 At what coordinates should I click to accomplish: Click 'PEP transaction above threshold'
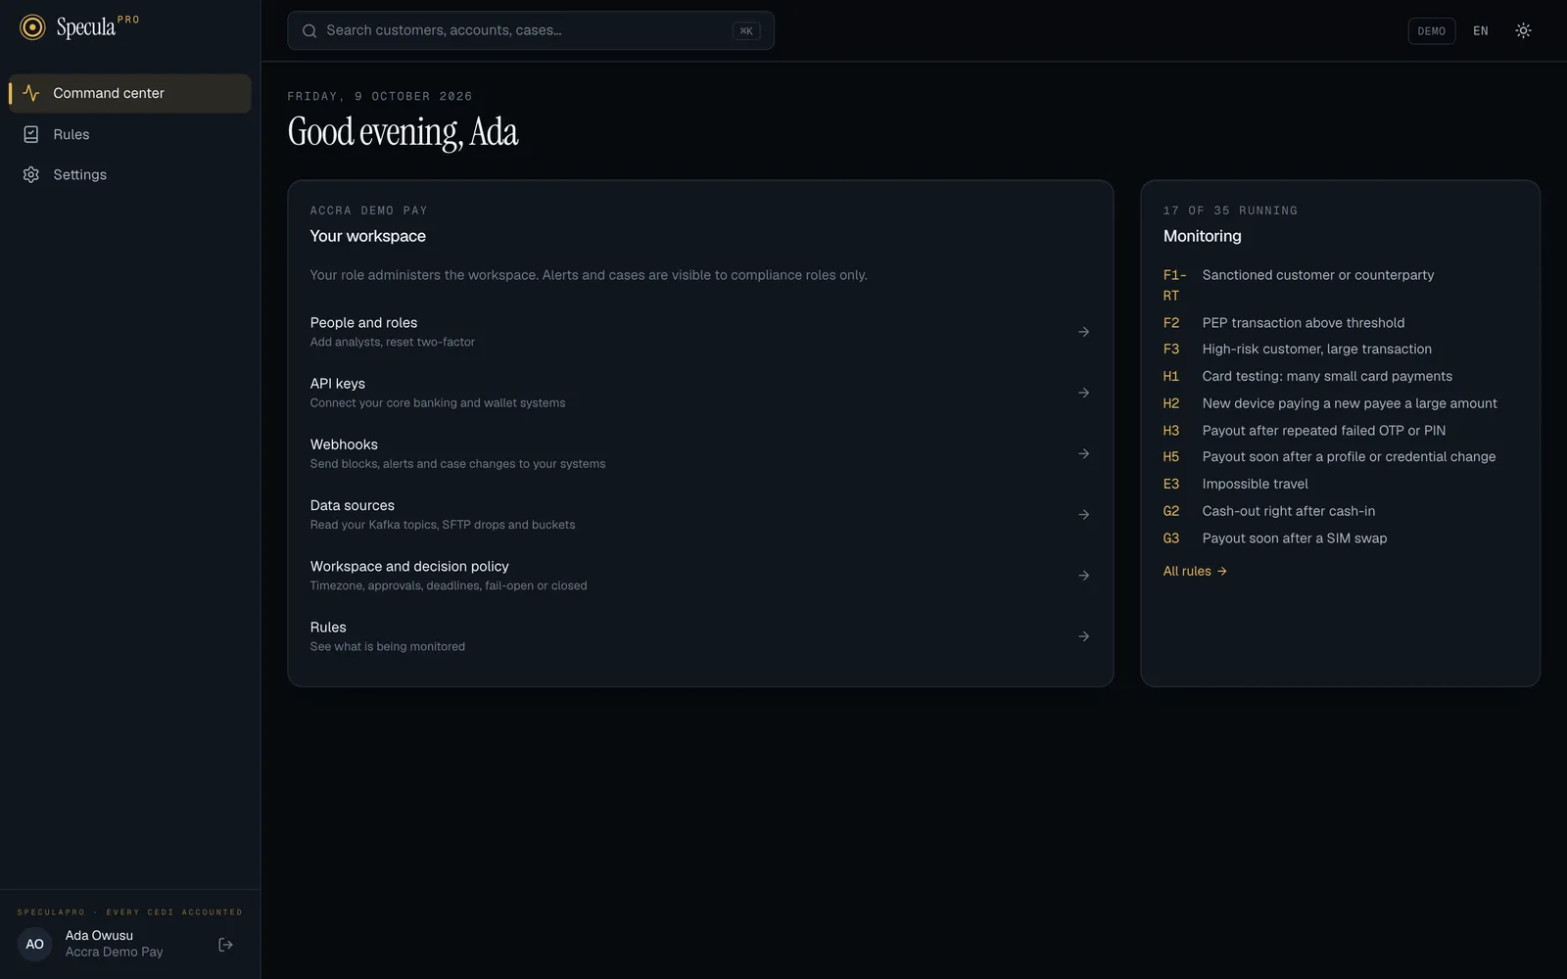pos(1303,323)
